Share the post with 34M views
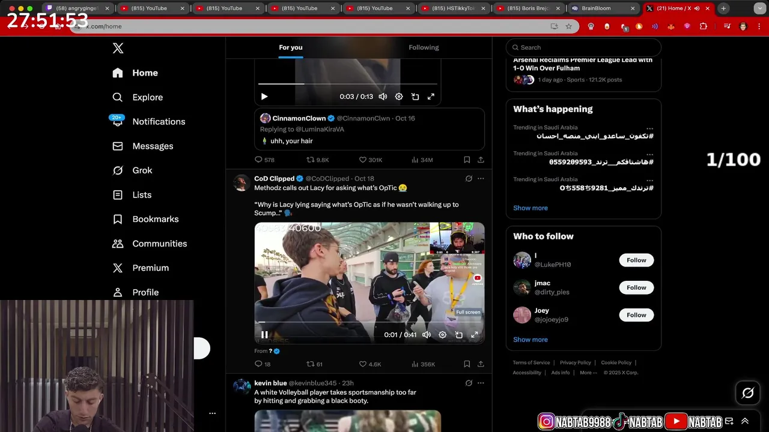The width and height of the screenshot is (769, 432). pos(481,160)
